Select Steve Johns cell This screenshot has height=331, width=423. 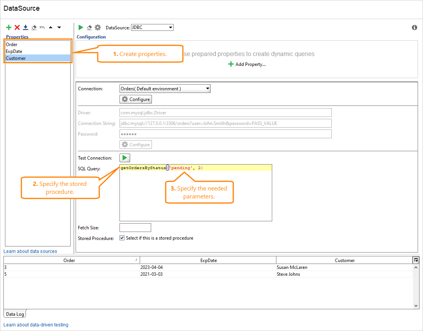click(344, 274)
